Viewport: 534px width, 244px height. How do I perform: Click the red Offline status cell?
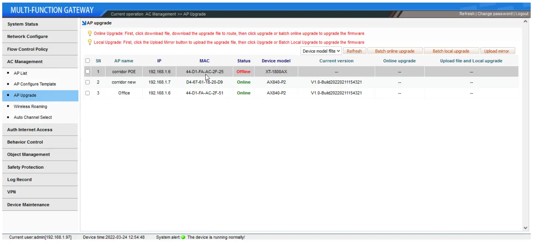pos(243,72)
